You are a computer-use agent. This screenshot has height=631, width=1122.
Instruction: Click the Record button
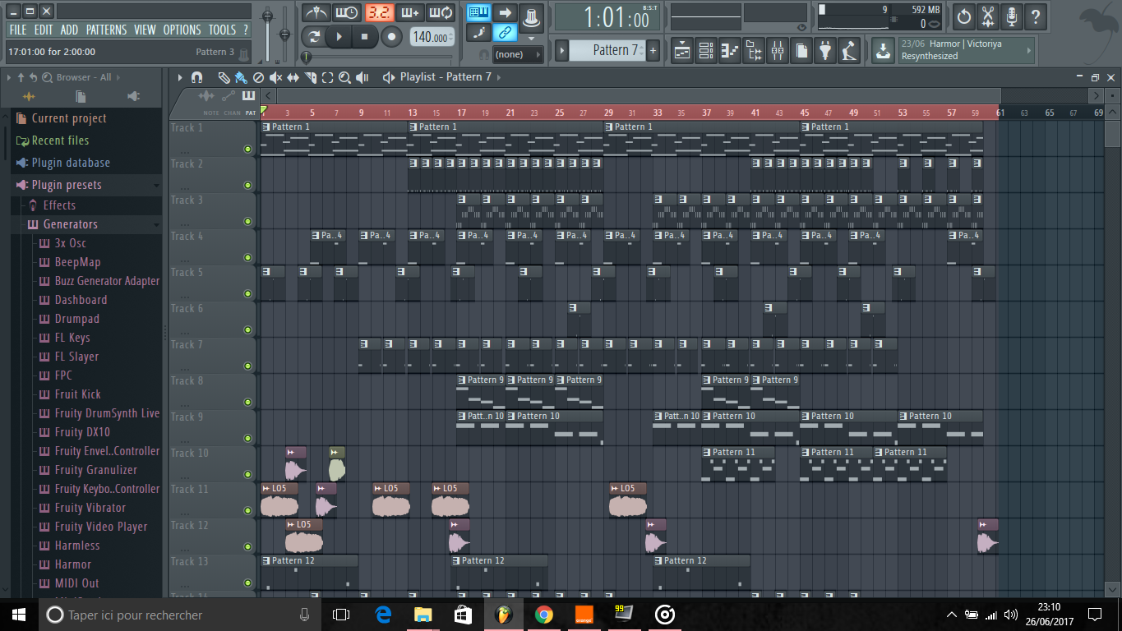pyautogui.click(x=391, y=36)
